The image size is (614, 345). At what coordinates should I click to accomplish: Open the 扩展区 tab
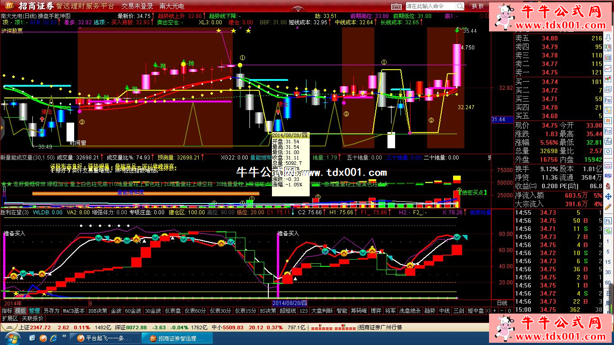pyautogui.click(x=9, y=318)
